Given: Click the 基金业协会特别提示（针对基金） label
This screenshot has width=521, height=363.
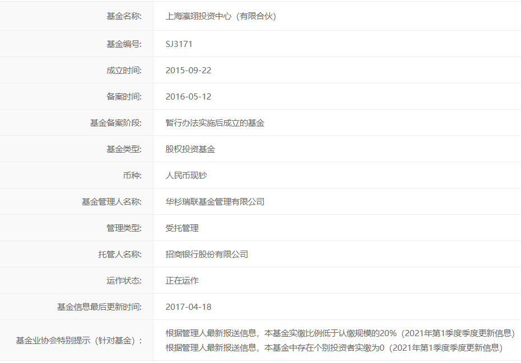Looking at the screenshot, I should point(79,341).
